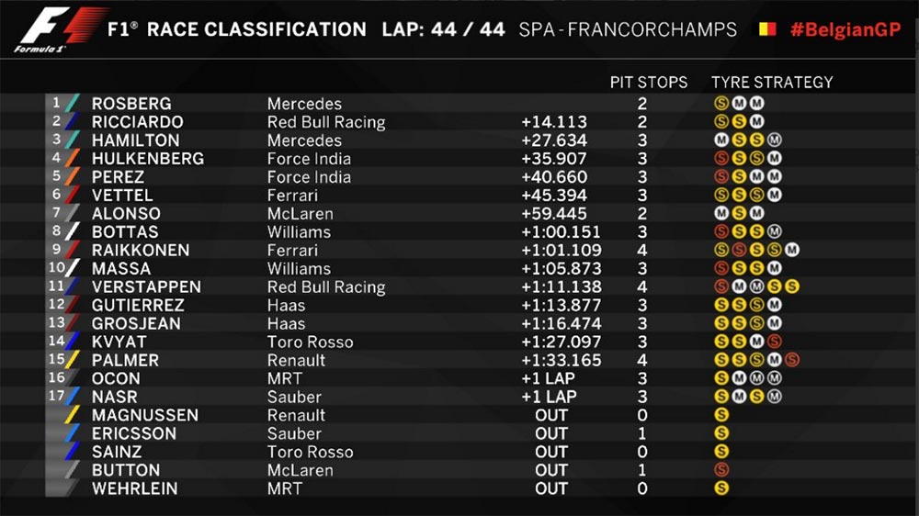
Task: Click the Formula 1 logo
Action: point(61,30)
